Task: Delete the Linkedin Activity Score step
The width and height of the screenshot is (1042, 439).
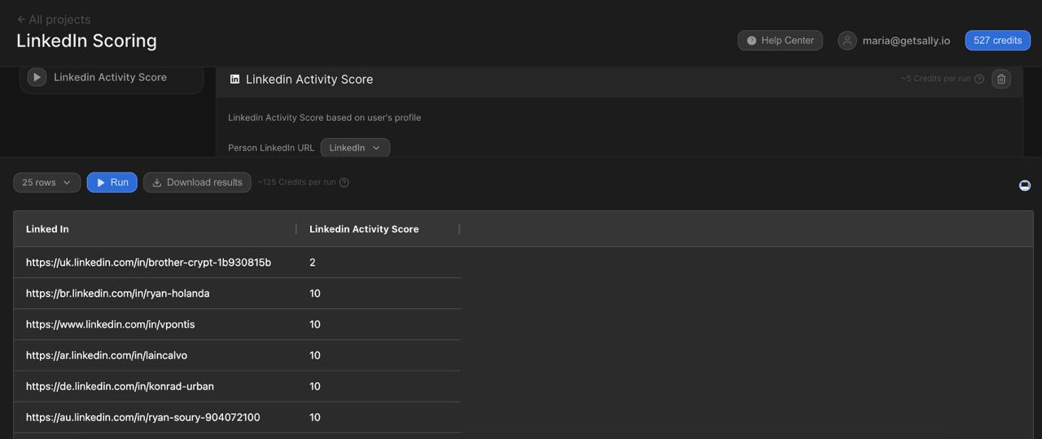Action: (x=1001, y=79)
